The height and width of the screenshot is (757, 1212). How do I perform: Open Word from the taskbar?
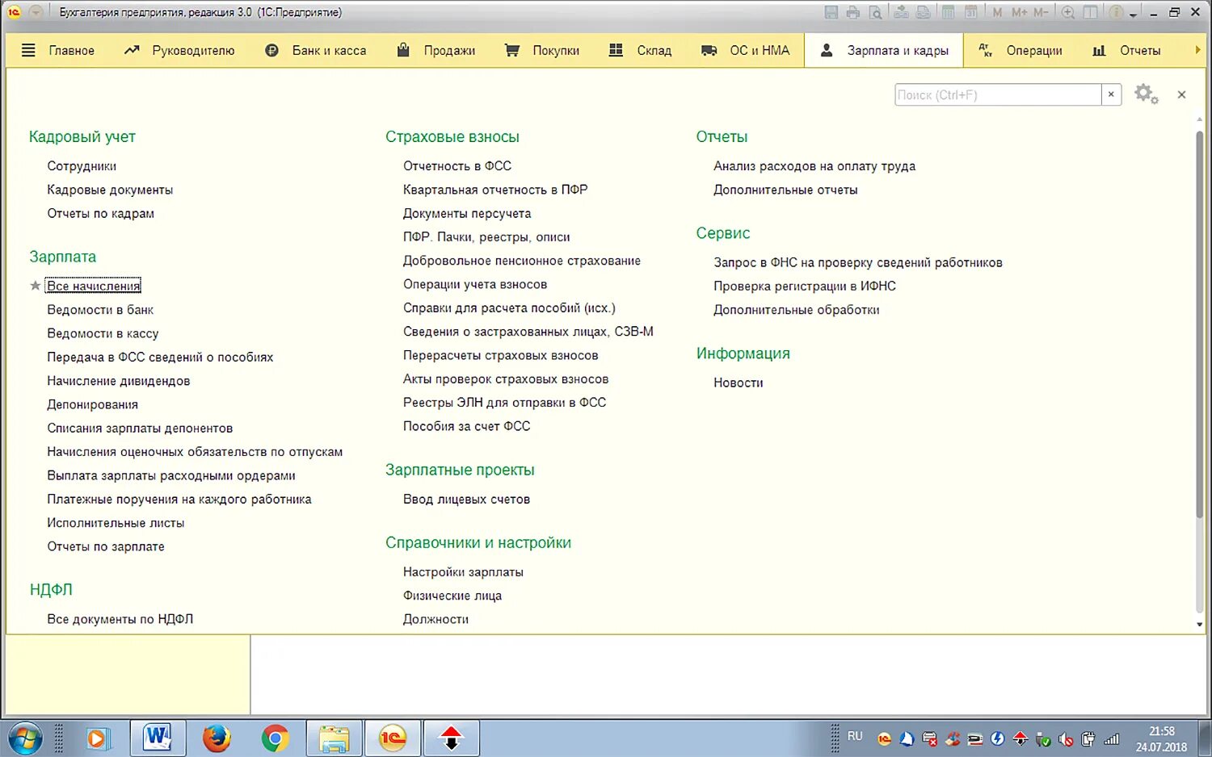coord(158,738)
